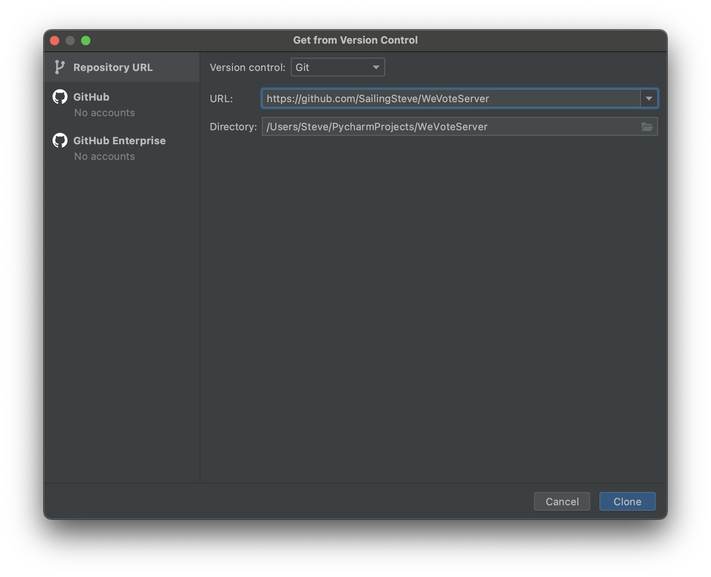Open the GitHub accounts section
Image resolution: width=711 pixels, height=577 pixels.
pos(122,104)
